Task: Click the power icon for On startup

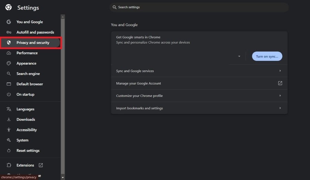Action: click(x=9, y=94)
